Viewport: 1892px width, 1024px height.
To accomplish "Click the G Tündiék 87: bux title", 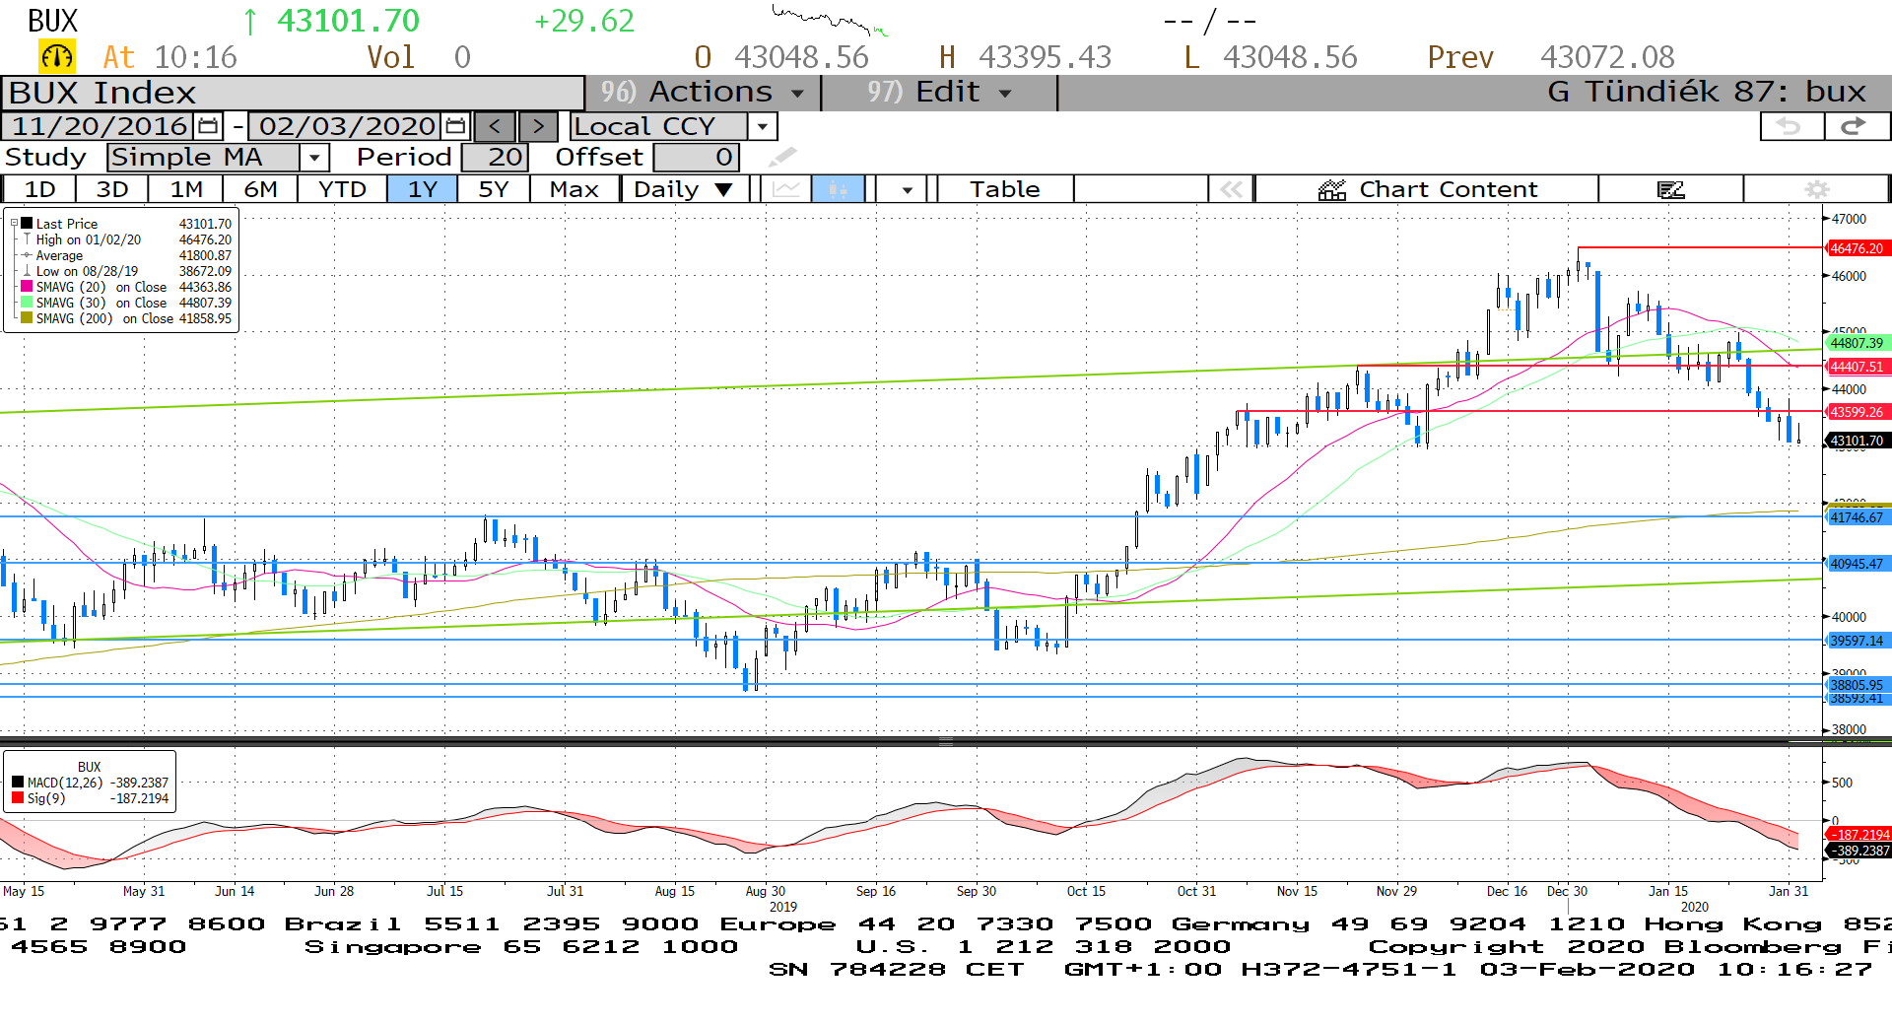I will (1707, 92).
